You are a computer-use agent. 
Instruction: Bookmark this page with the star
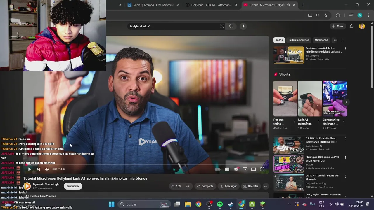point(326,15)
